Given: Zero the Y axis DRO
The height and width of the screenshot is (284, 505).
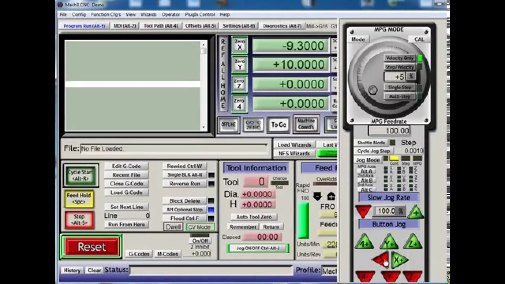Looking at the screenshot, I should [239, 65].
